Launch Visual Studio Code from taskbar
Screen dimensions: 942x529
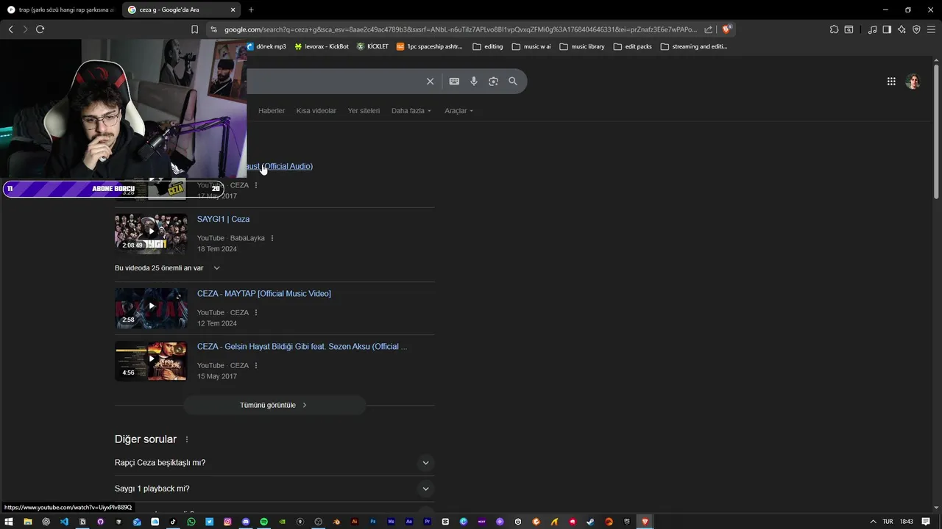(x=64, y=522)
